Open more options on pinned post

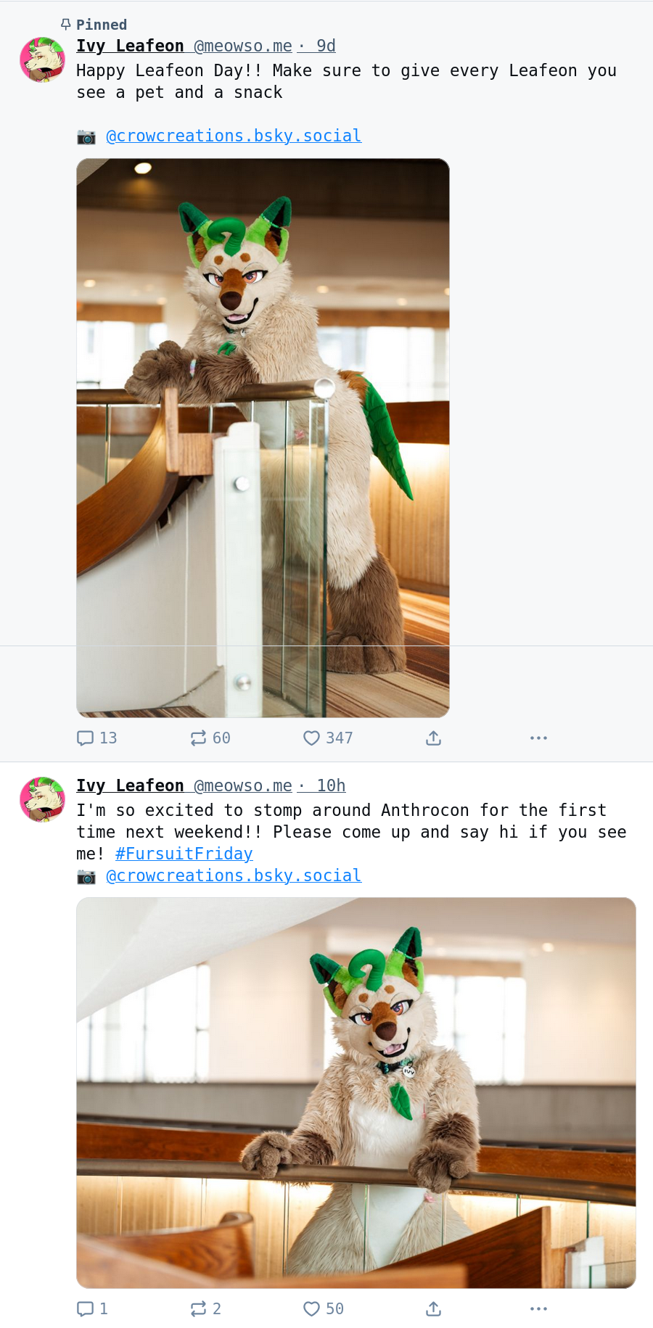(538, 738)
